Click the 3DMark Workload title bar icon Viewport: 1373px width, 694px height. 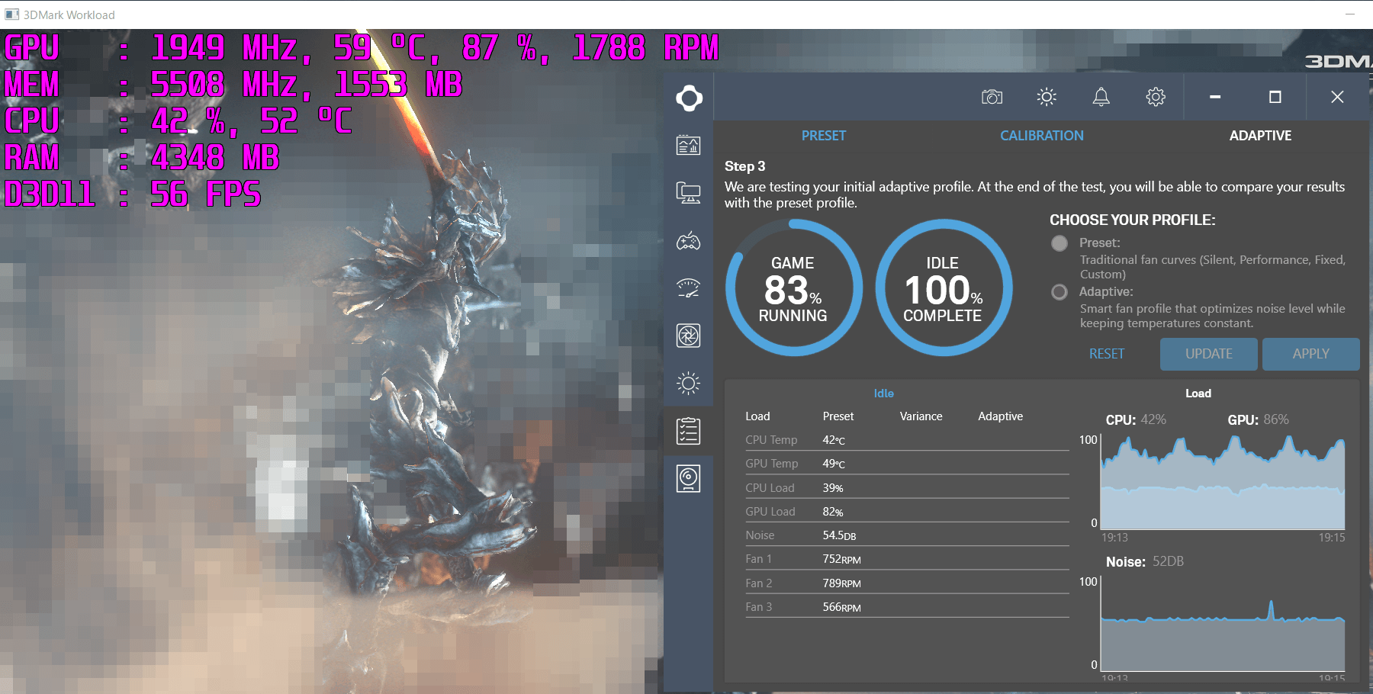tap(12, 14)
